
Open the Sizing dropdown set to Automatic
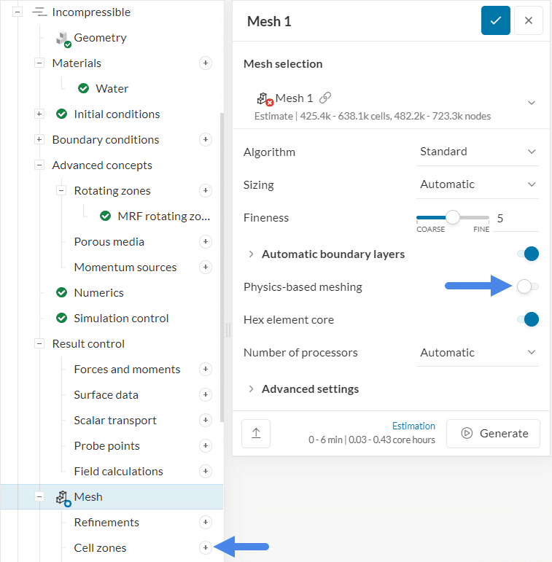point(478,185)
